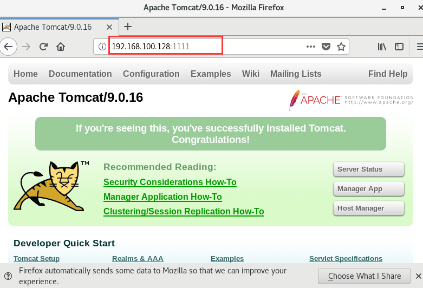Image resolution: width=423 pixels, height=288 pixels.
Task: Open the Tomcat Setup link
Action: 36,258
